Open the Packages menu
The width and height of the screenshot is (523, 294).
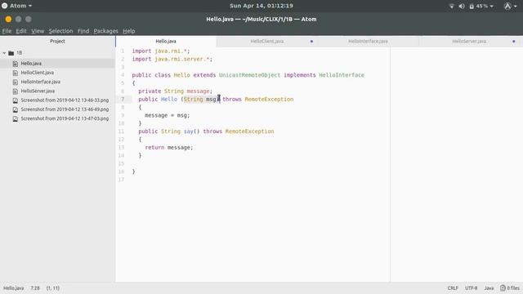(105, 31)
